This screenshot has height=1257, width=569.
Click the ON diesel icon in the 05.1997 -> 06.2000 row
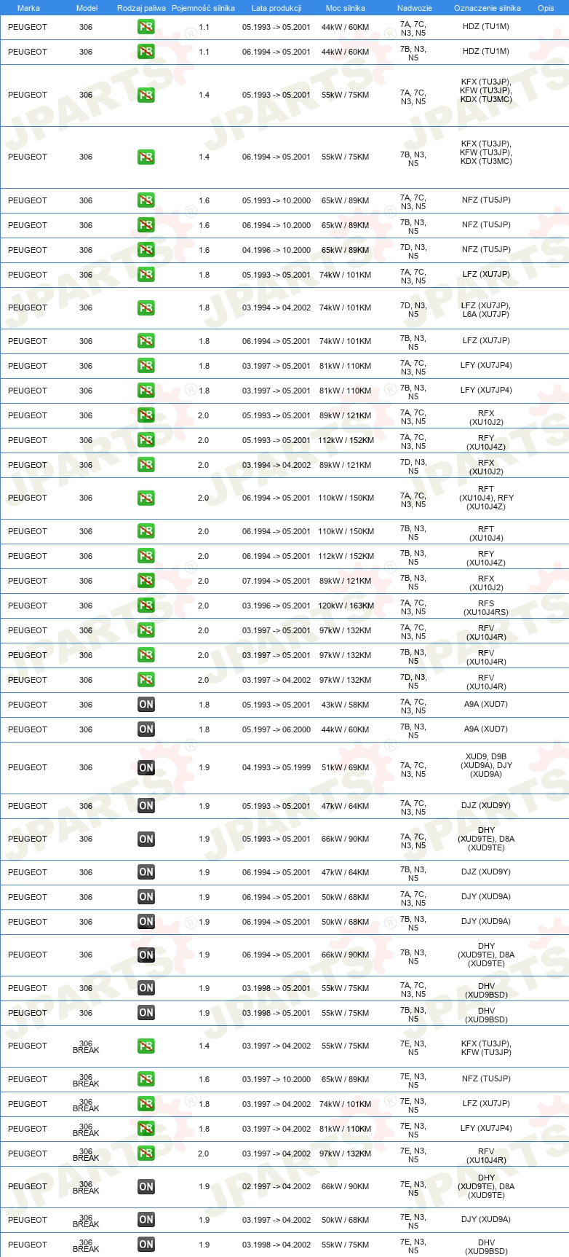(x=146, y=729)
